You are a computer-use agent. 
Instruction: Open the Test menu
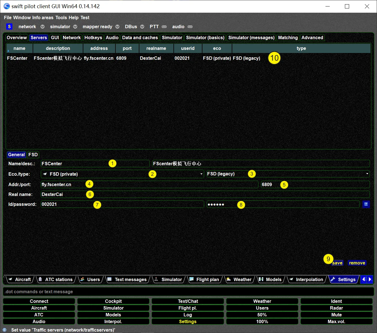click(x=85, y=17)
